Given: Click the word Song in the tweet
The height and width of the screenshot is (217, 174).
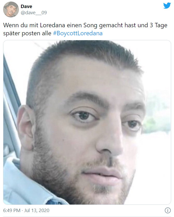Looking at the screenshot, I should pyautogui.click(x=90, y=26).
